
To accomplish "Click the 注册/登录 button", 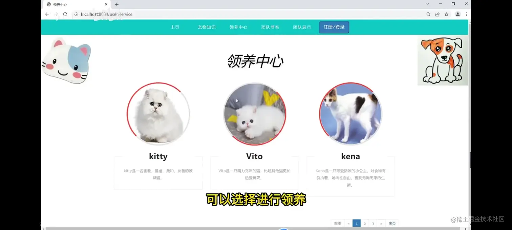I will [x=334, y=27].
